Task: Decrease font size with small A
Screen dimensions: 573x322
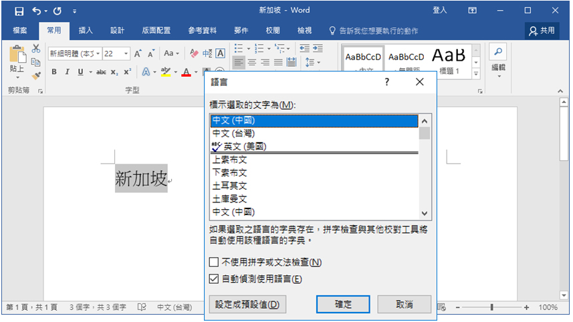Action: click(x=151, y=53)
